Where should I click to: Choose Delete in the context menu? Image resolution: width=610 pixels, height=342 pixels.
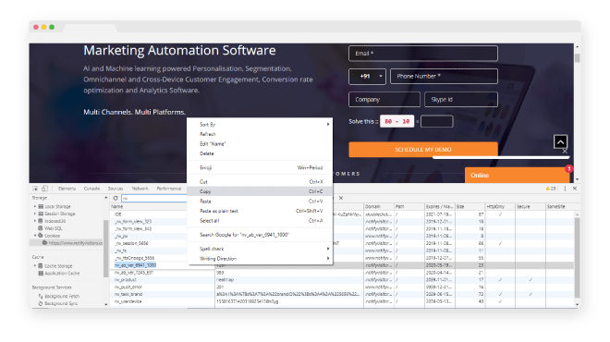261,153
